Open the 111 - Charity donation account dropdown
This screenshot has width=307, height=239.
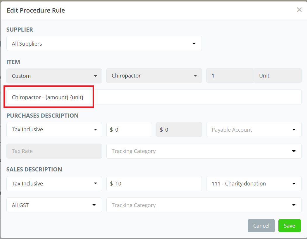254,184
